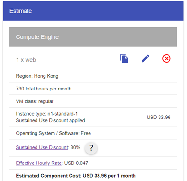Remove the web instance with the red X

(167, 59)
